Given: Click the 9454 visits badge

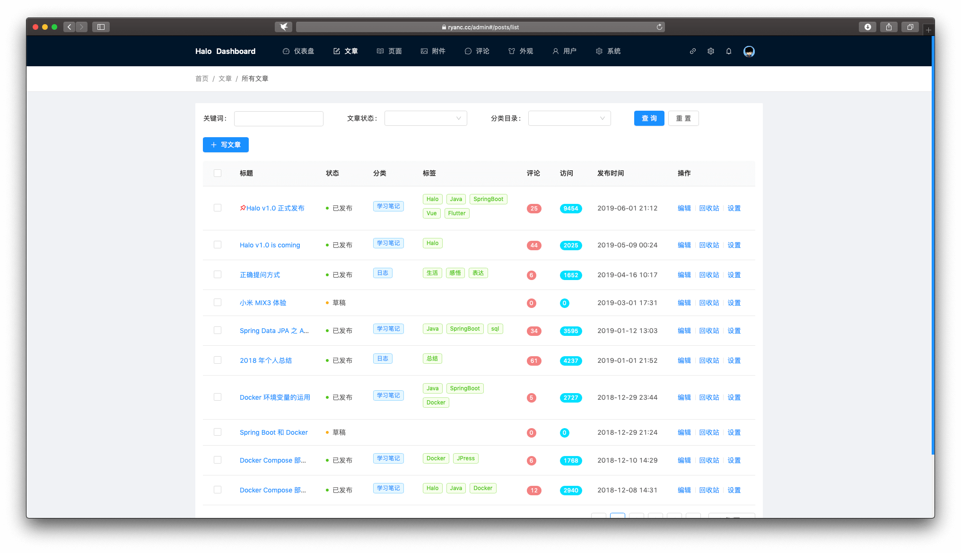Looking at the screenshot, I should coord(570,209).
